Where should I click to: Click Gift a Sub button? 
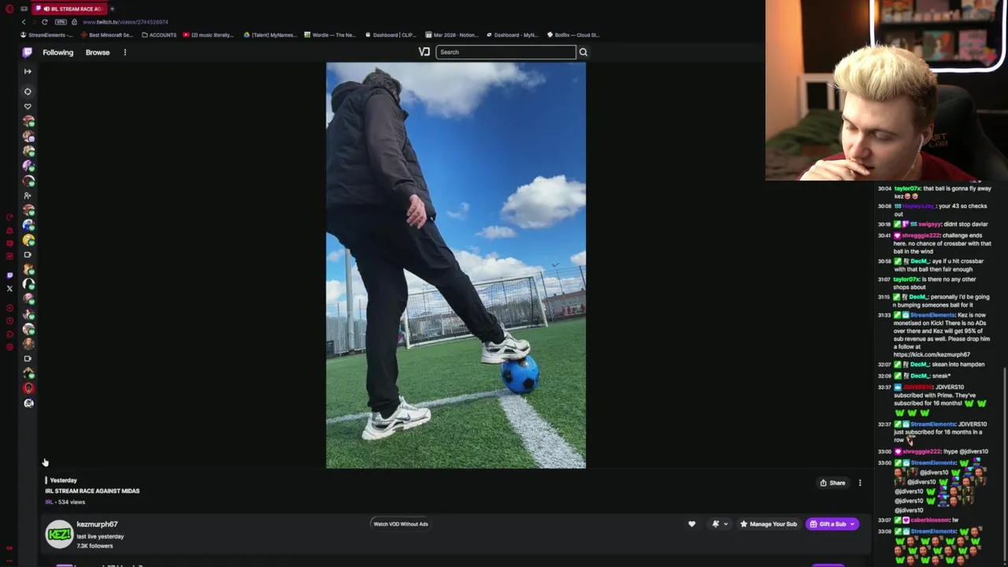[832, 524]
